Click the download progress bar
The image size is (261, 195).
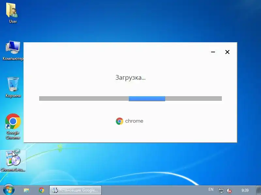(x=130, y=98)
